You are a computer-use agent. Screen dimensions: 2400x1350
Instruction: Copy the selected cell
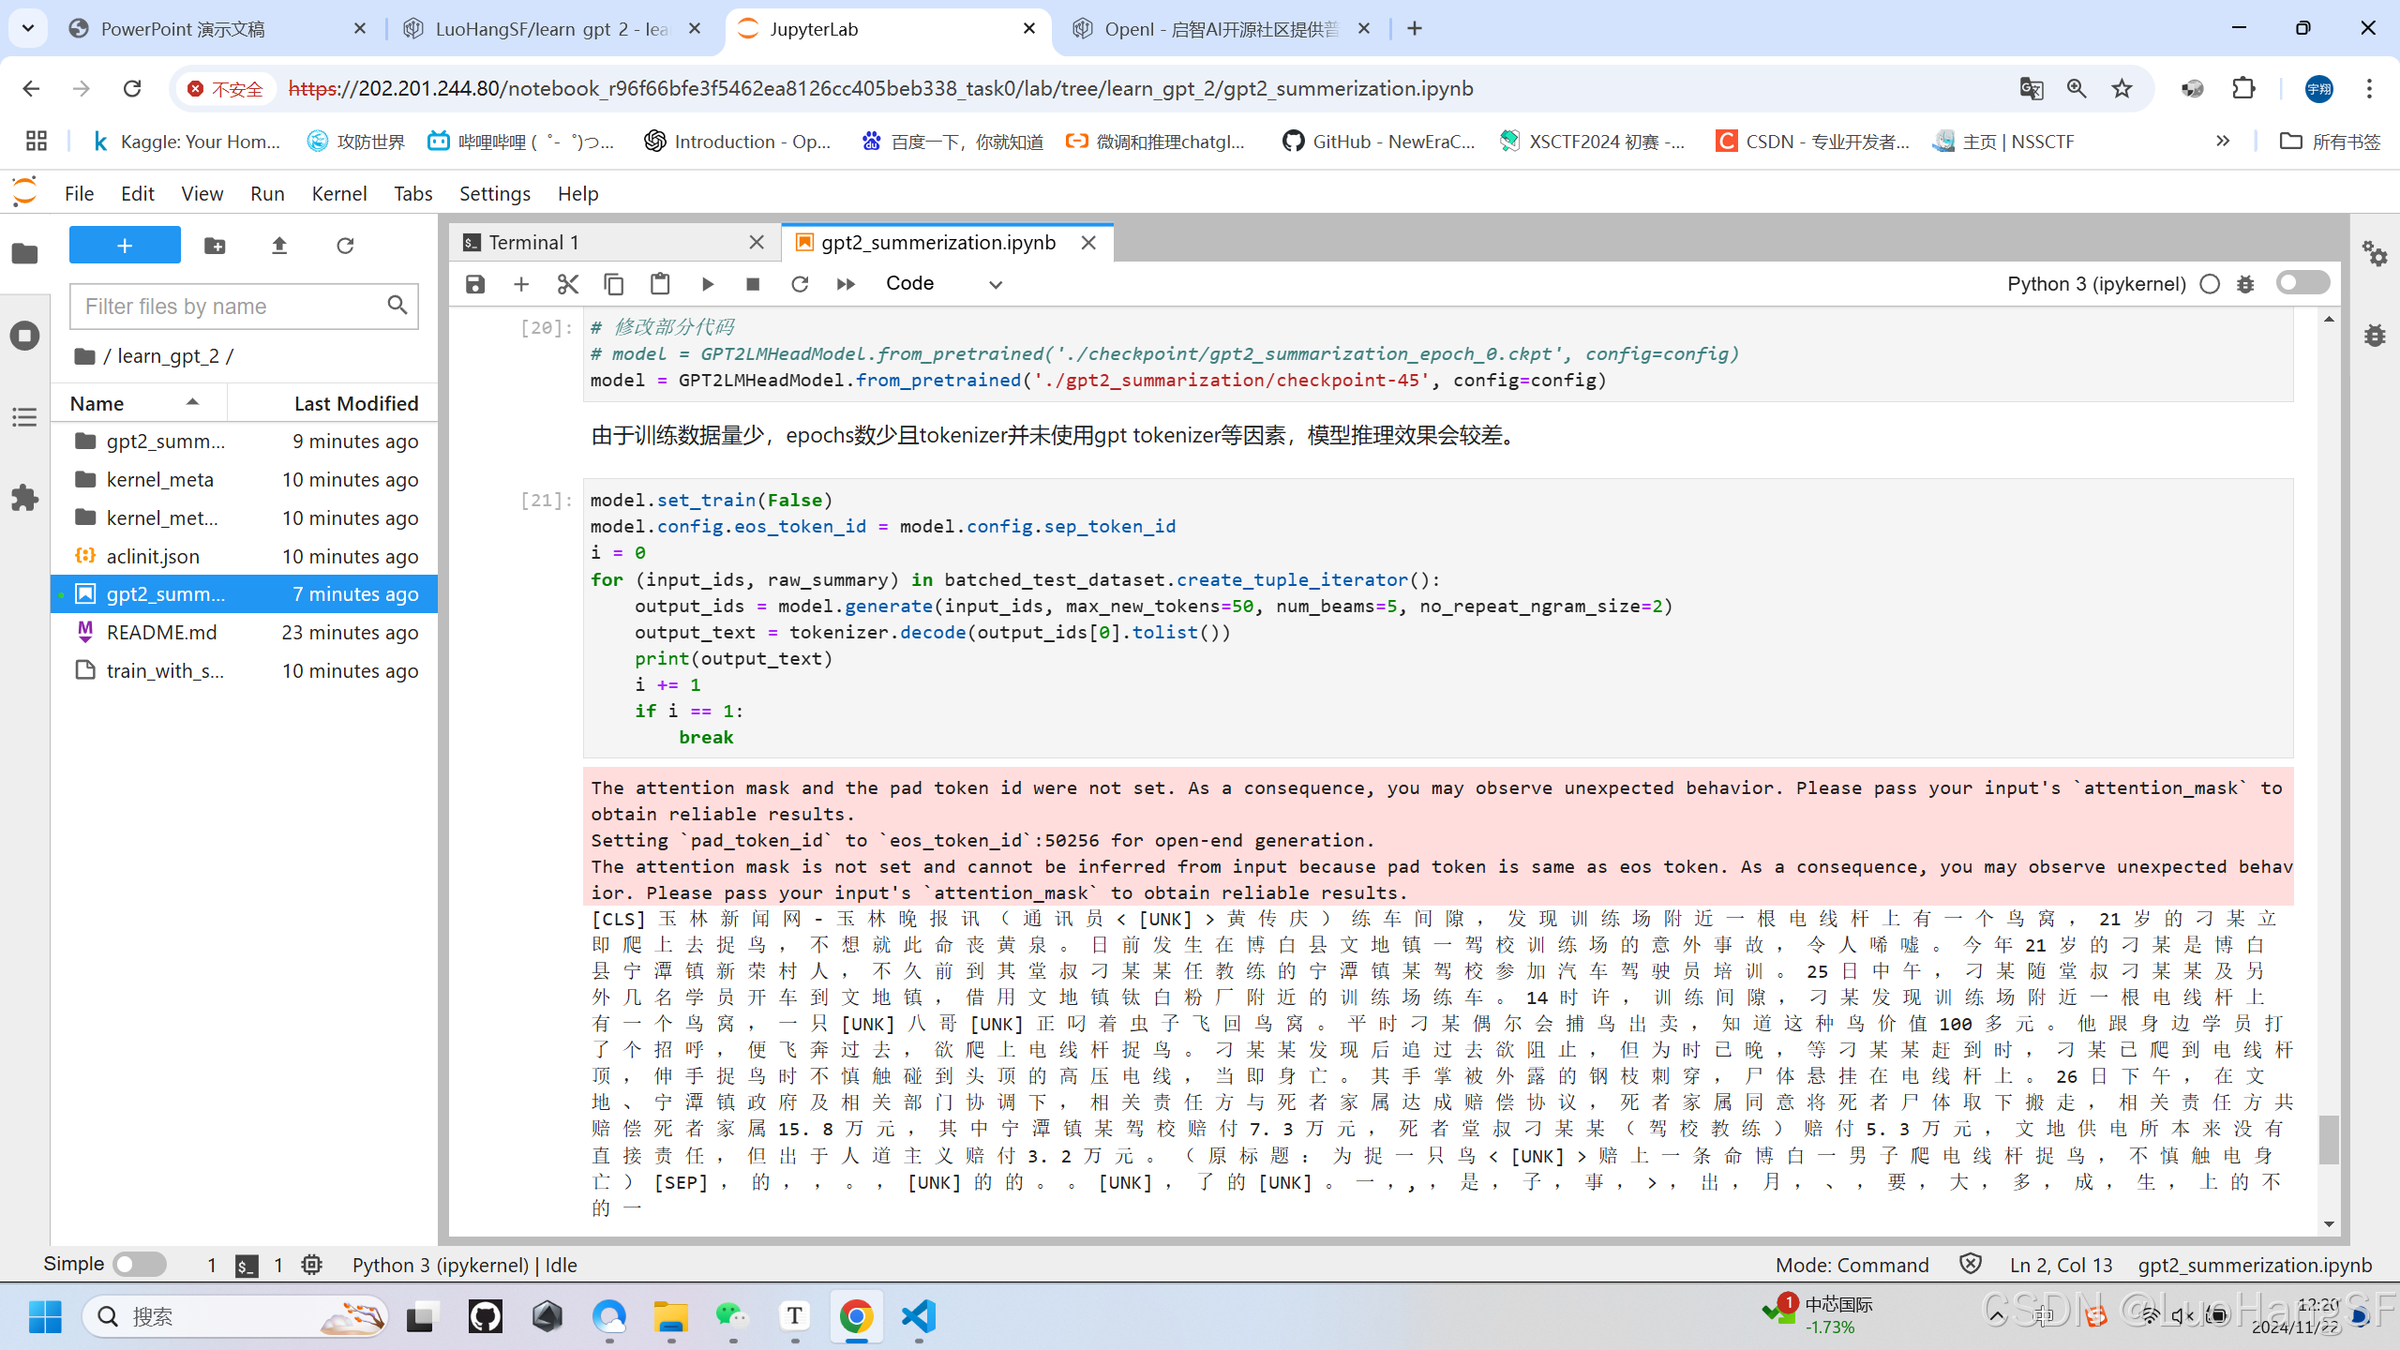click(x=614, y=283)
